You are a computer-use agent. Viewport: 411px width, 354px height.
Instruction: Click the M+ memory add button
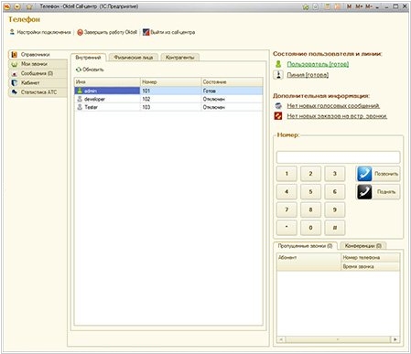(359, 6)
